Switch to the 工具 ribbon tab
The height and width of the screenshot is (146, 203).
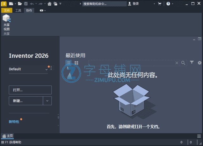click(18, 10)
